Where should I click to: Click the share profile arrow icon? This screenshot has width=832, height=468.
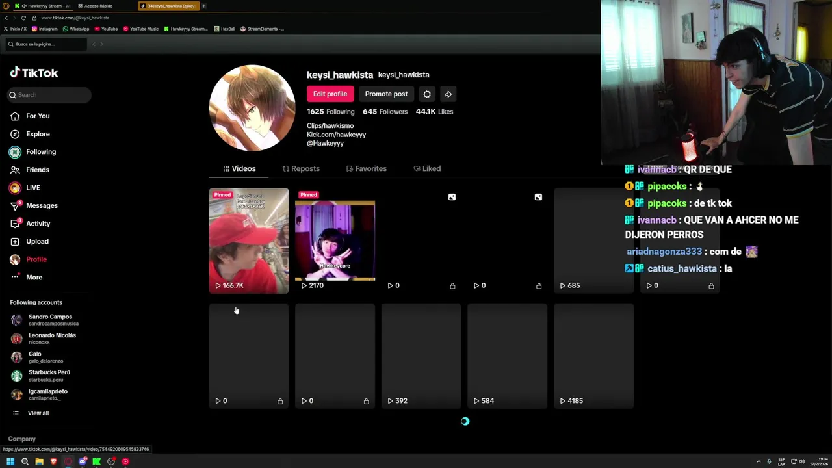448,94
